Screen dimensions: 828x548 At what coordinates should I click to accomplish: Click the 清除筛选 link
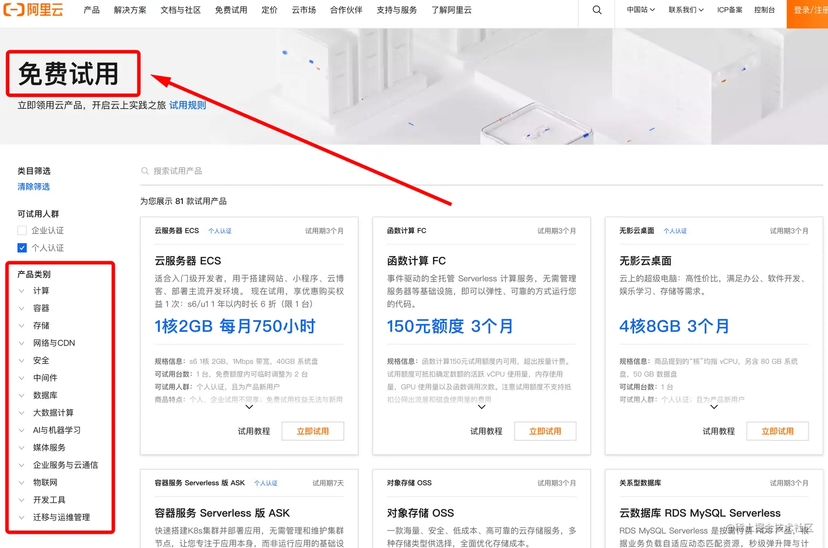tap(33, 187)
